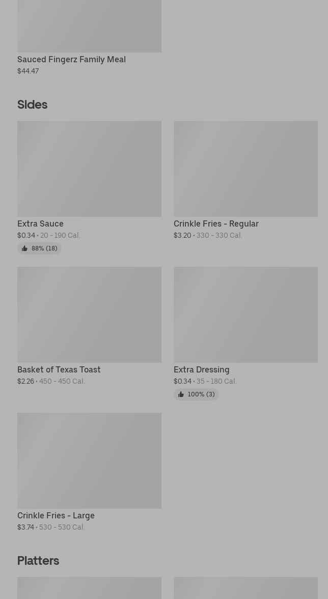Open the first Platters item image
The image size is (328, 599).
pos(89,588)
